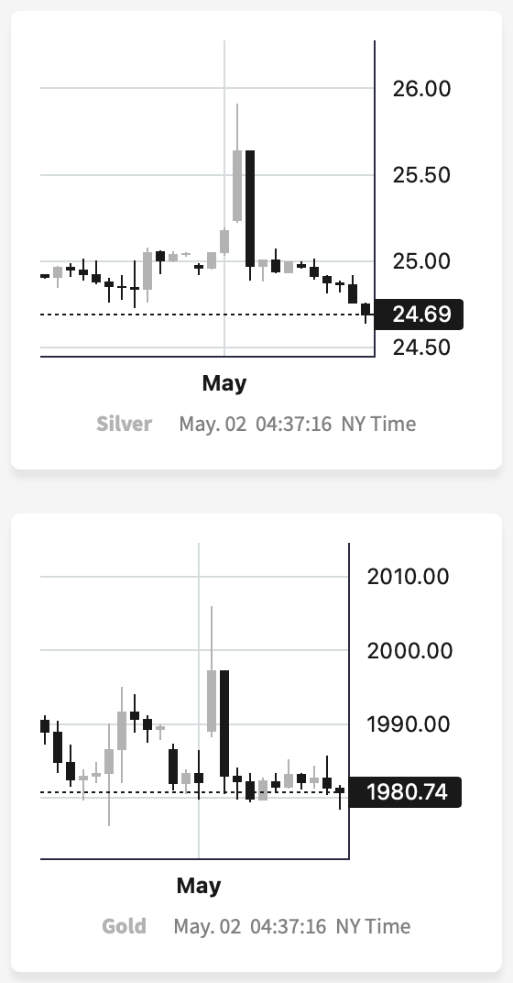Click the Silver timestamp May. 02 04:37:16
The width and height of the screenshot is (513, 983).
pyautogui.click(x=256, y=424)
